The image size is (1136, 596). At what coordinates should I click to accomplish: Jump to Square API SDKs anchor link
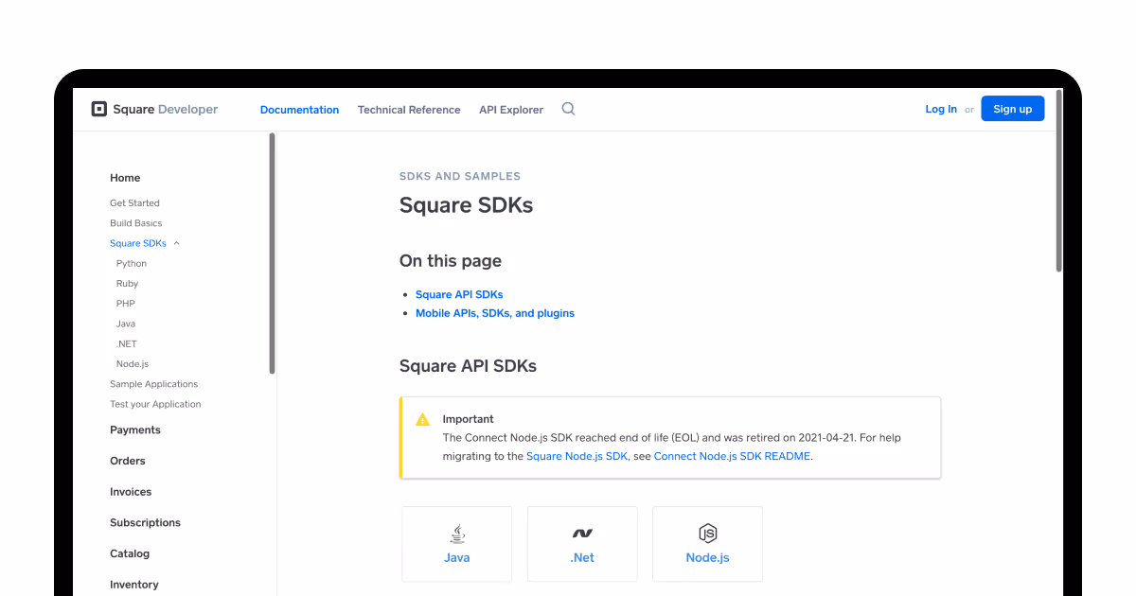pos(459,294)
